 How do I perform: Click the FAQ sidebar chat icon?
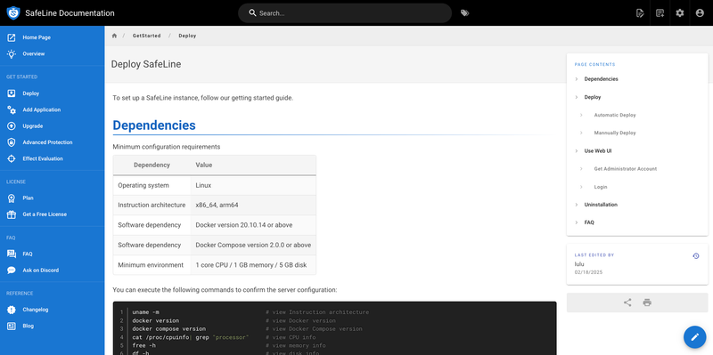[12, 254]
